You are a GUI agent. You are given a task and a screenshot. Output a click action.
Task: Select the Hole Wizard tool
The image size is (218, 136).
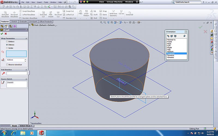[51, 14]
